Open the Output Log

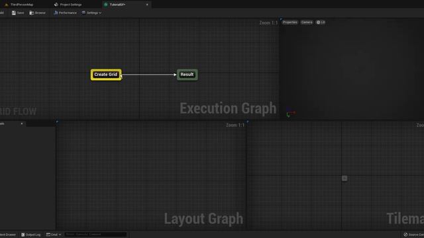(x=31, y=235)
